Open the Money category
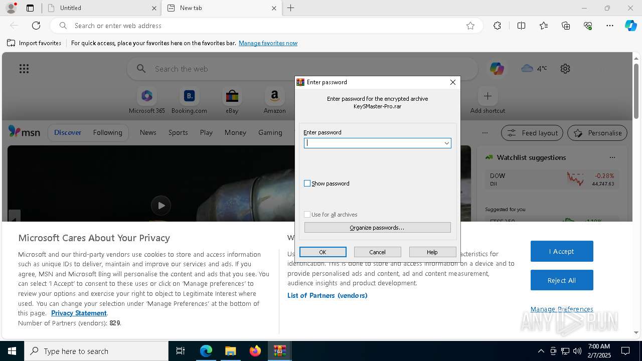The width and height of the screenshot is (642, 361). tap(235, 132)
